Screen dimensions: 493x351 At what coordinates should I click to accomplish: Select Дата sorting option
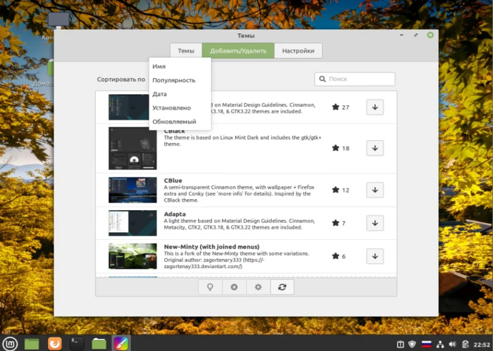coord(160,94)
